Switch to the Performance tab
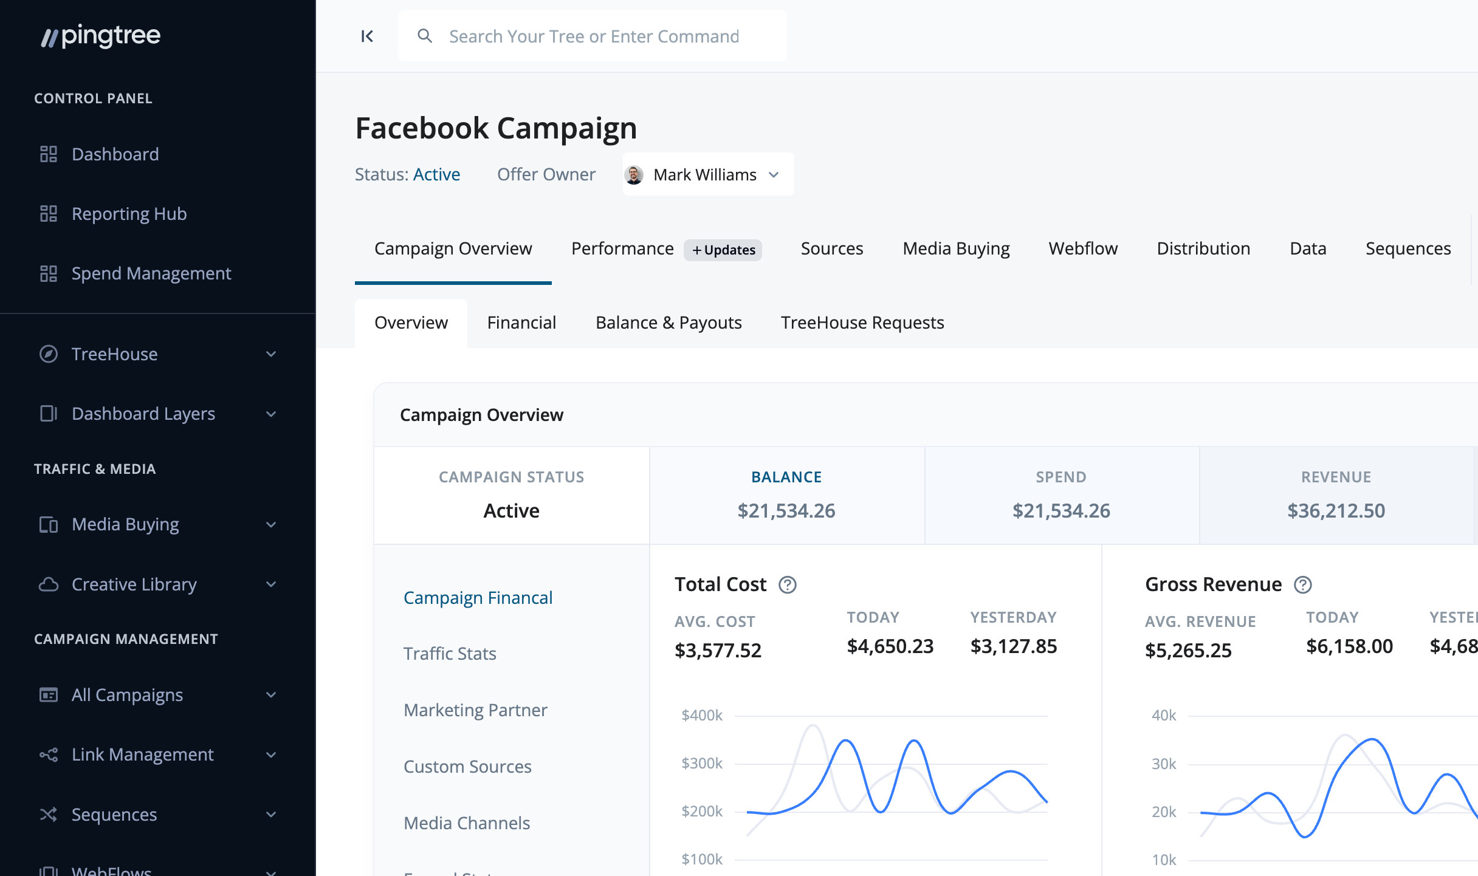The image size is (1478, 876). [622, 249]
